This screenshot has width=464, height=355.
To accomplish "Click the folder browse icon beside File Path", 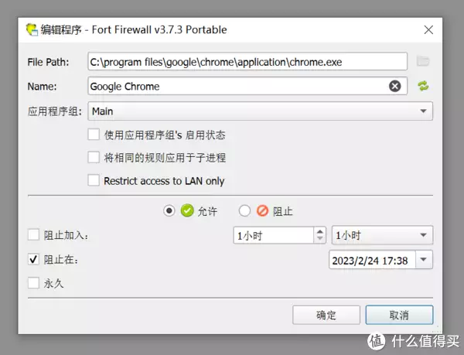I will (423, 61).
